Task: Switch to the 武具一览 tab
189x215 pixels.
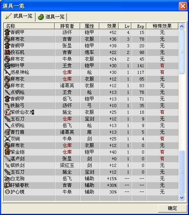Action: 19,16
